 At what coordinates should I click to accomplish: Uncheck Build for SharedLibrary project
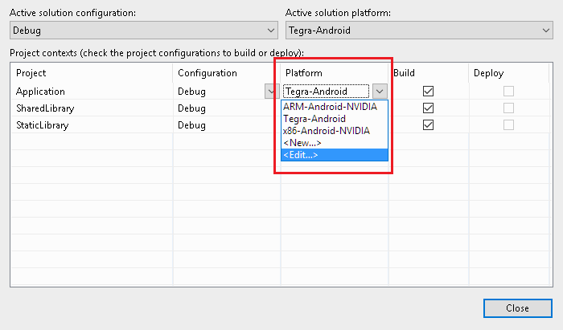coord(428,108)
